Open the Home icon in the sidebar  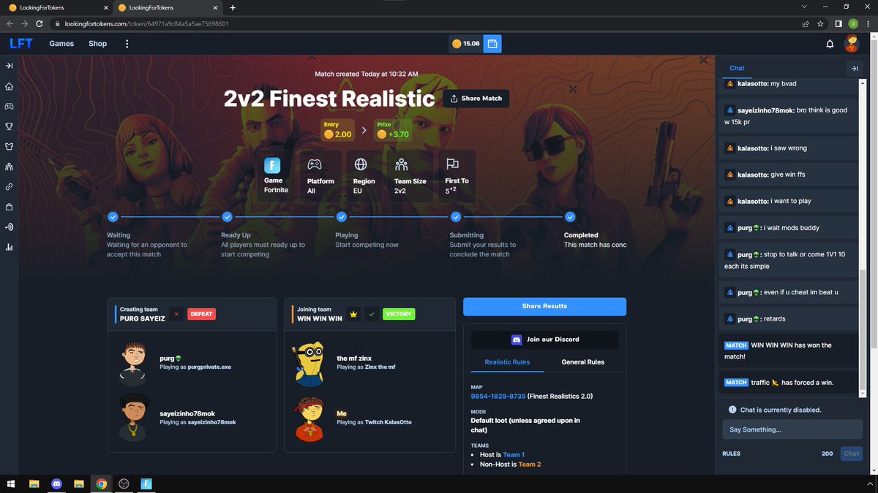click(x=10, y=86)
